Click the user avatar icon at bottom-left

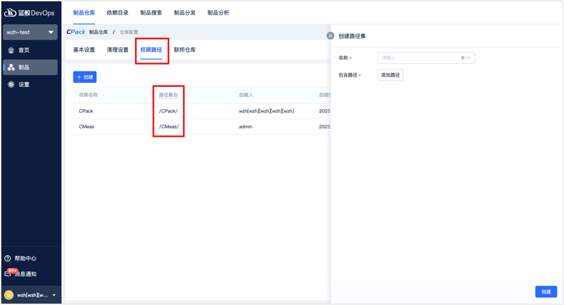9,295
